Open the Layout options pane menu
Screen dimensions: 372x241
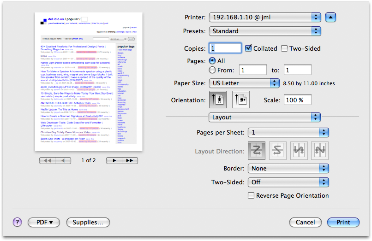[x=264, y=117]
